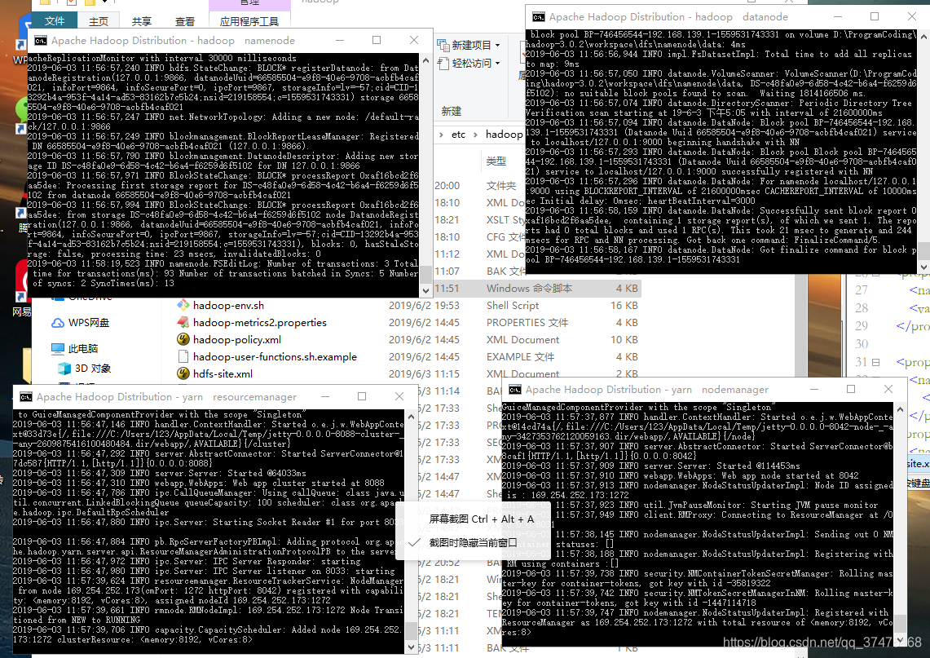The height and width of the screenshot is (658, 930).
Task: Click the etc breadcrumb in address bar
Action: [x=458, y=135]
